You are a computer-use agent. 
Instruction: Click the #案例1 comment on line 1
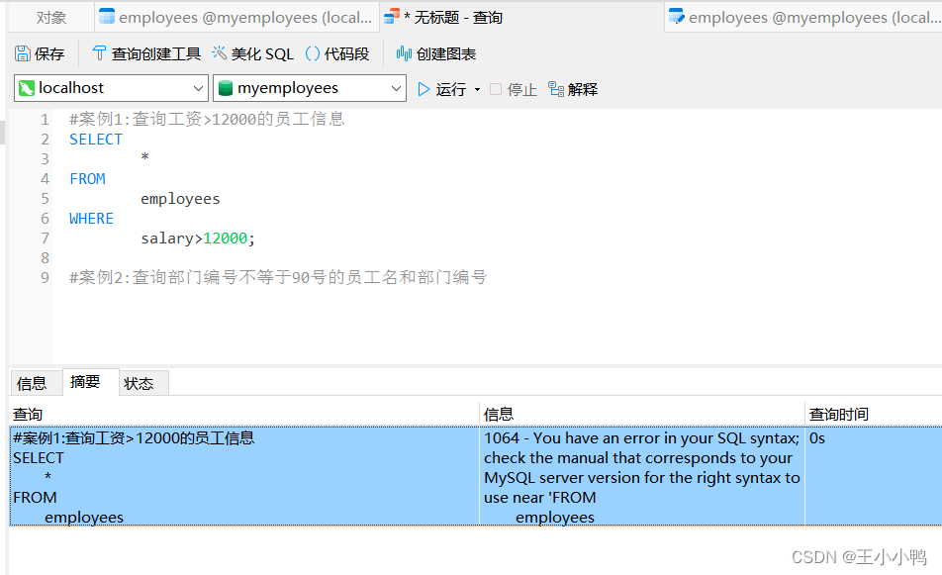207,119
